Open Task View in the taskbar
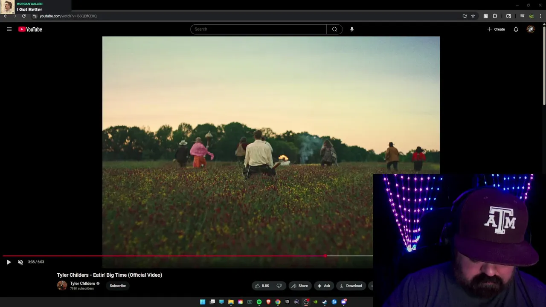Image resolution: width=546 pixels, height=307 pixels. click(x=212, y=302)
